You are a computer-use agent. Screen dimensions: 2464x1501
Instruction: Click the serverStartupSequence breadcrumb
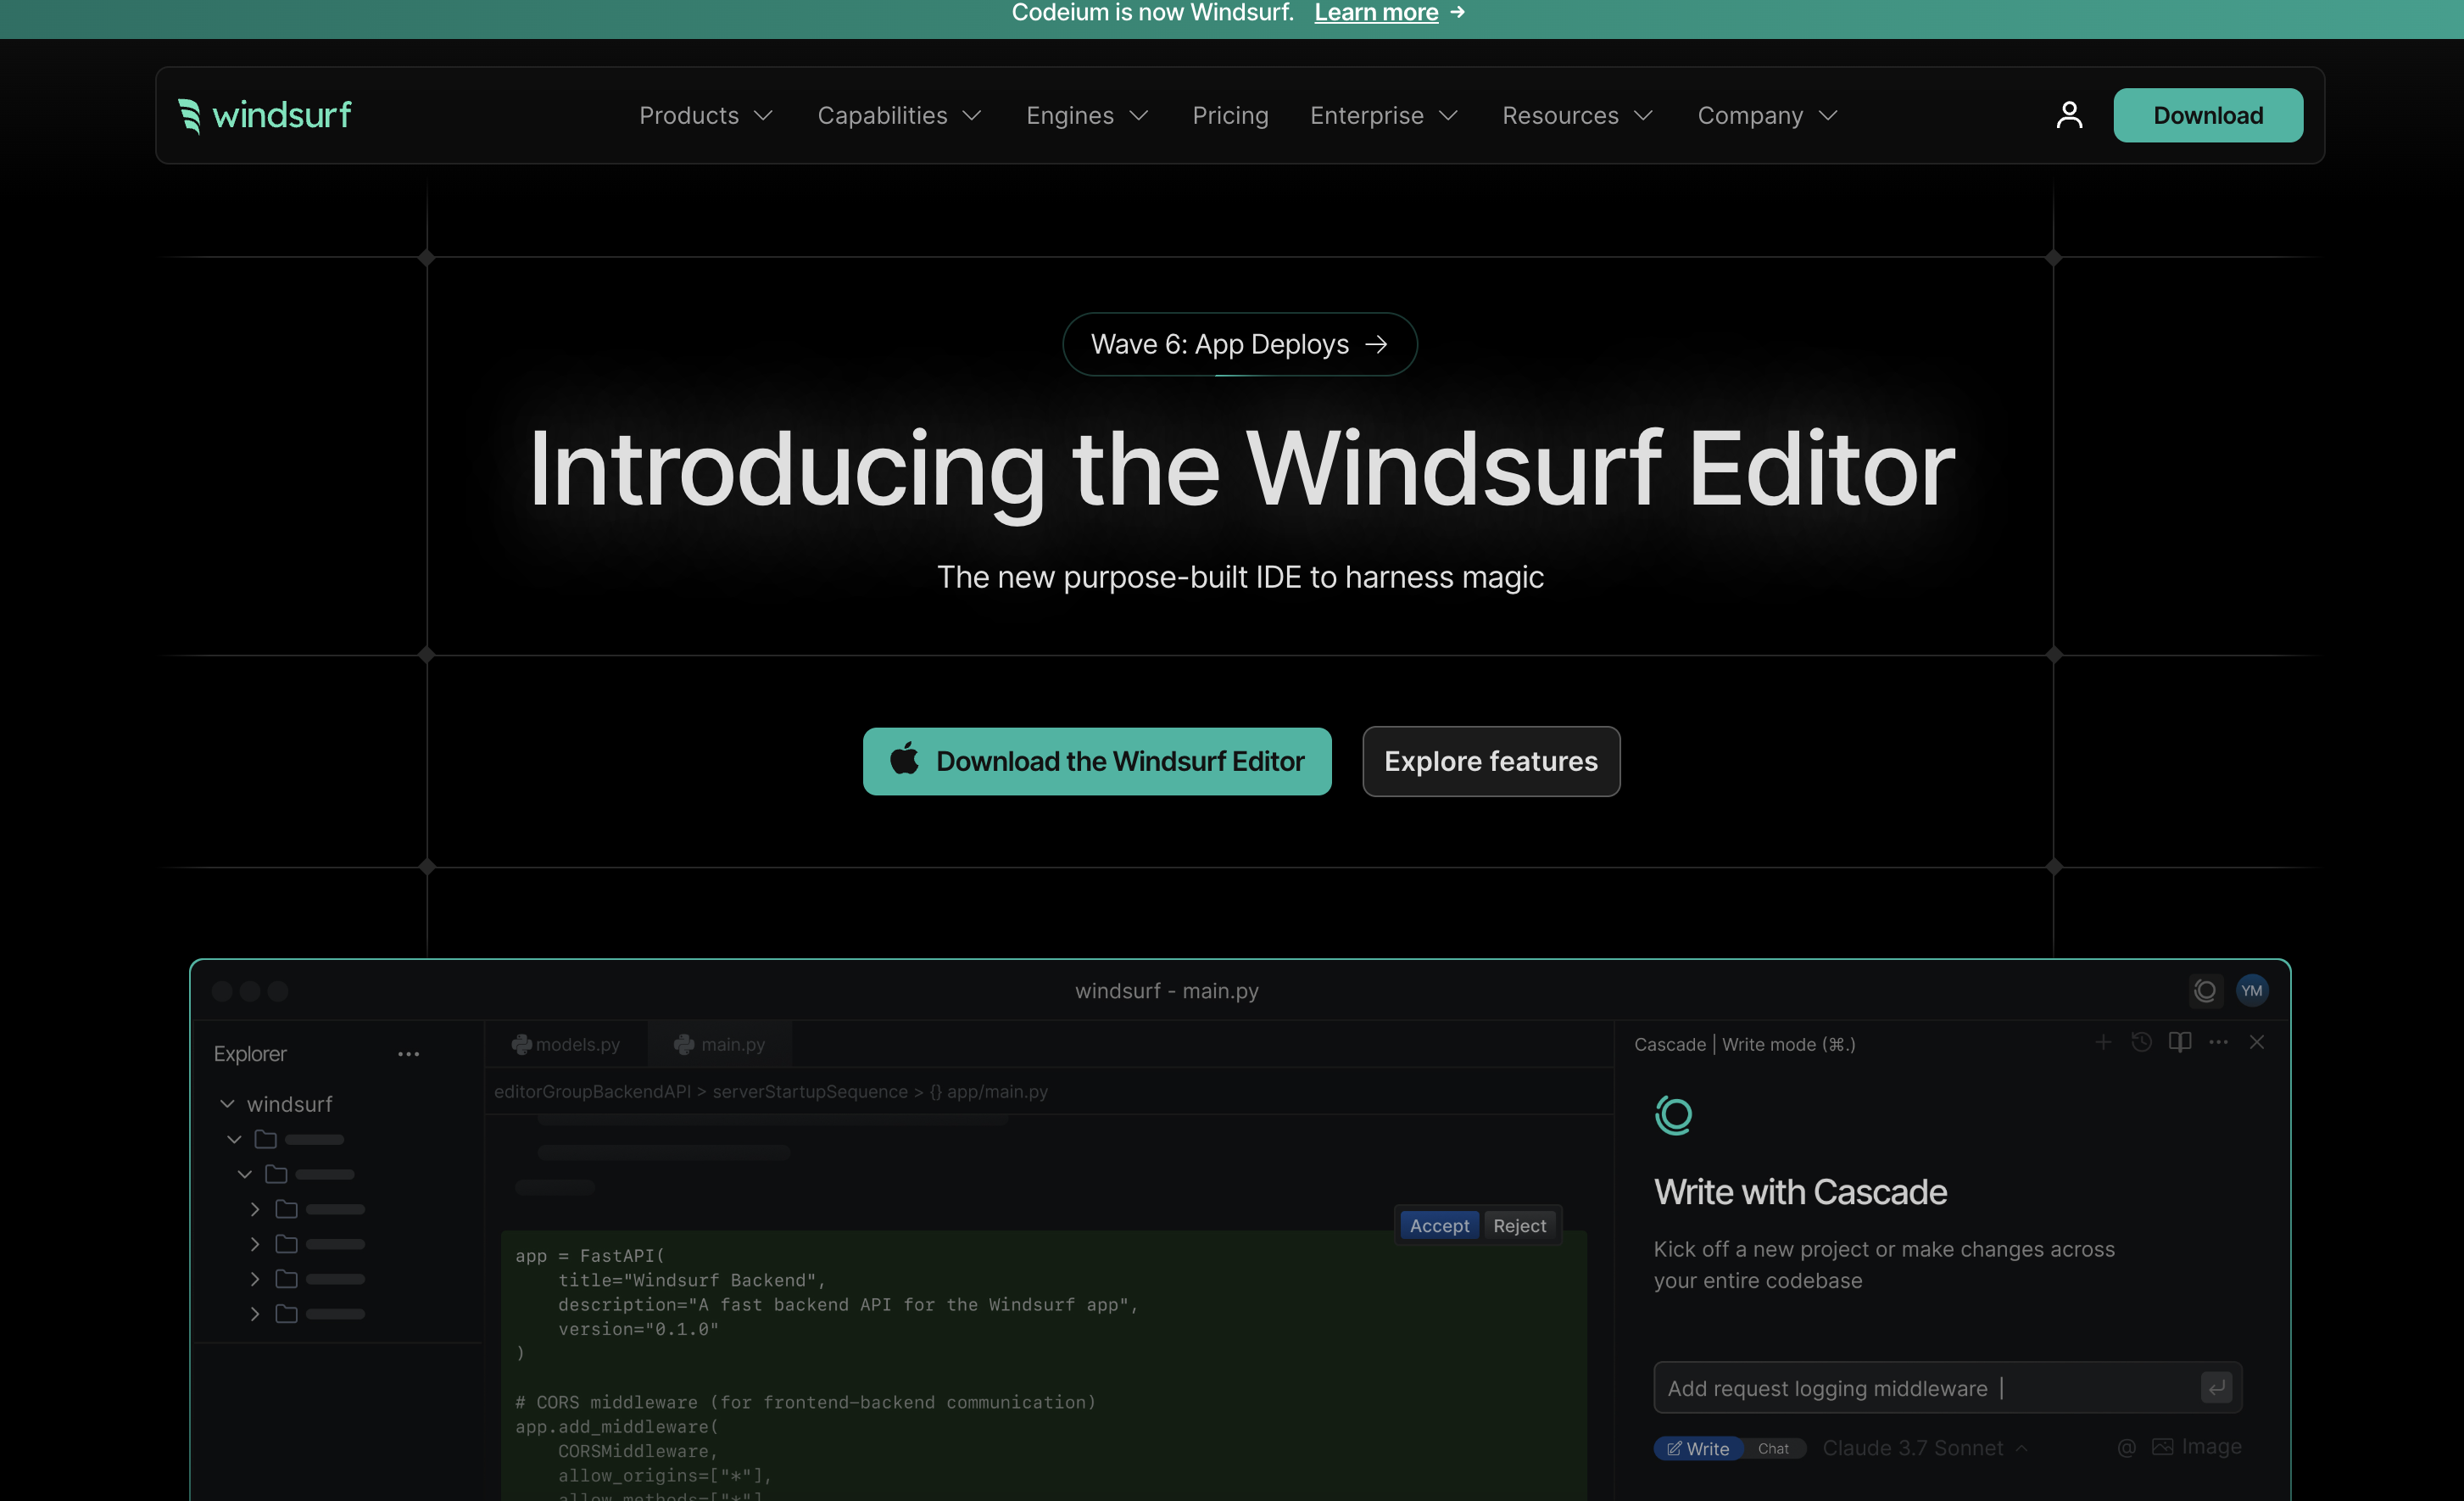point(810,1092)
